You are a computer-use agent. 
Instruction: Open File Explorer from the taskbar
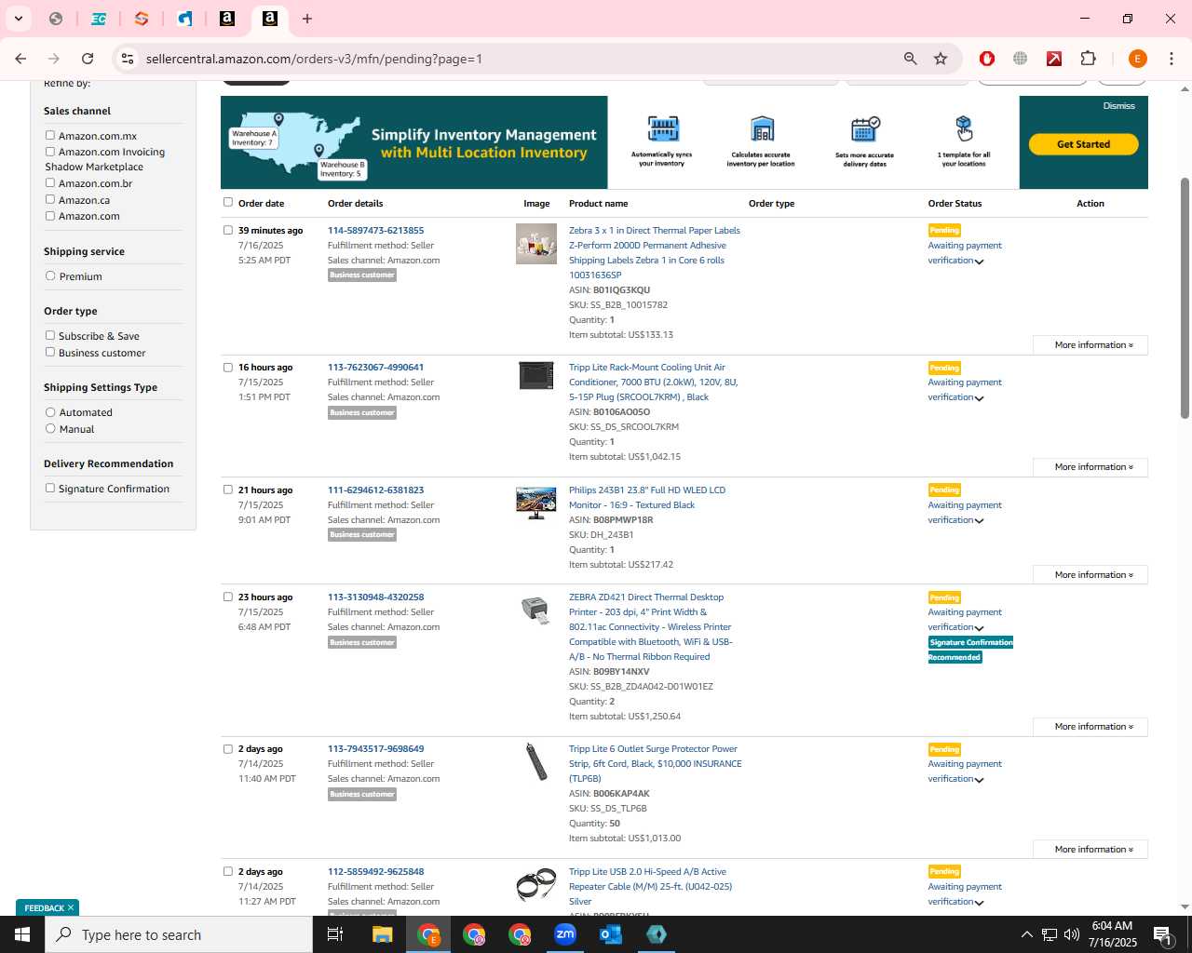point(382,934)
